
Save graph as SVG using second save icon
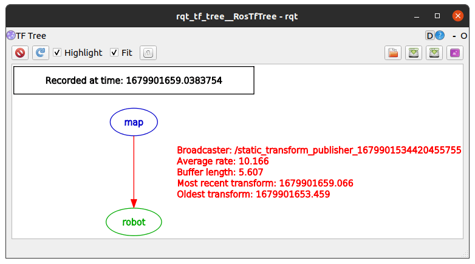click(x=434, y=53)
